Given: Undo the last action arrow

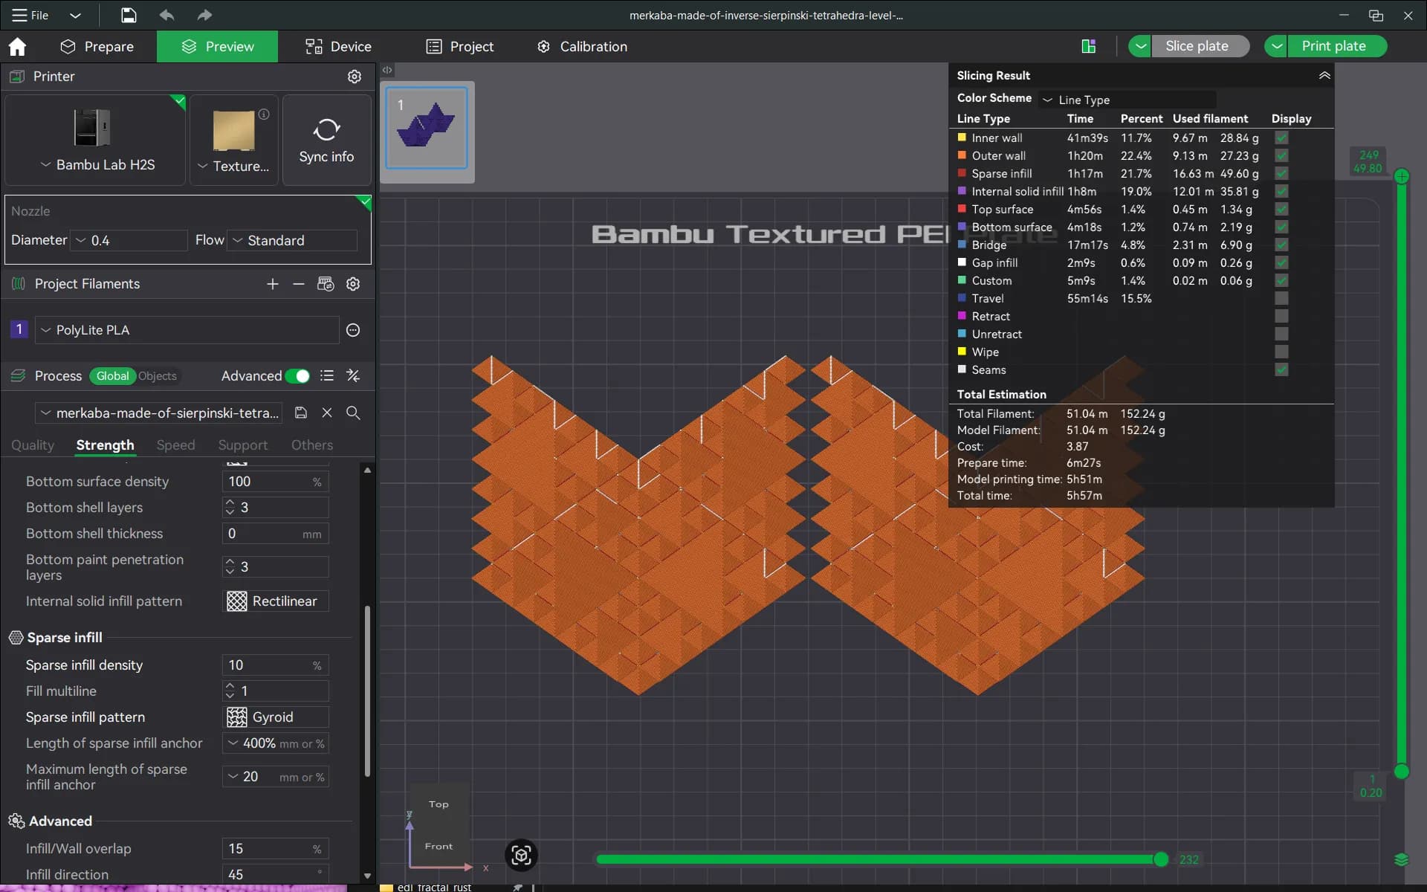Looking at the screenshot, I should pyautogui.click(x=166, y=15).
